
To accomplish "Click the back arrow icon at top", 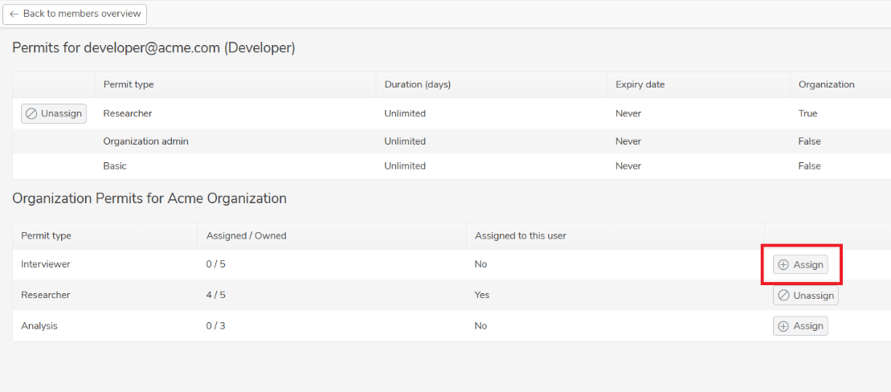I will pyautogui.click(x=14, y=14).
